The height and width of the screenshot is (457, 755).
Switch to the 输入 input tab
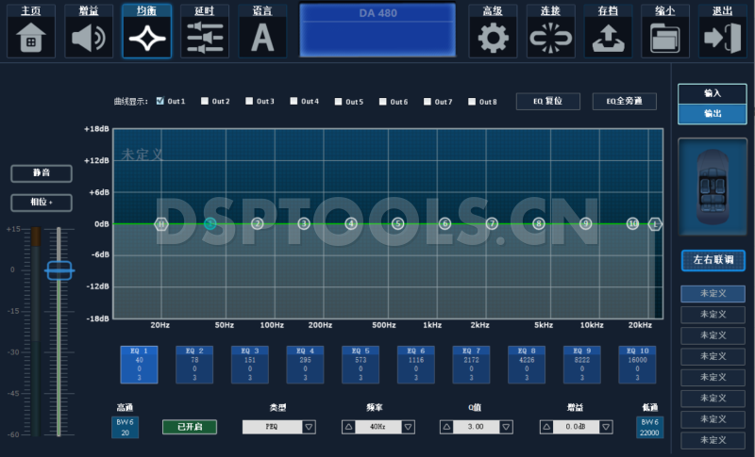(x=713, y=93)
